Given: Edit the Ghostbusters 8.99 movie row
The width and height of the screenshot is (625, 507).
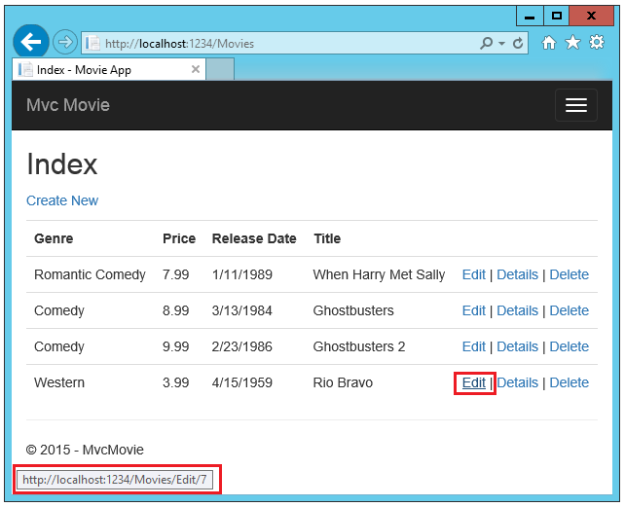Looking at the screenshot, I should pos(473,310).
